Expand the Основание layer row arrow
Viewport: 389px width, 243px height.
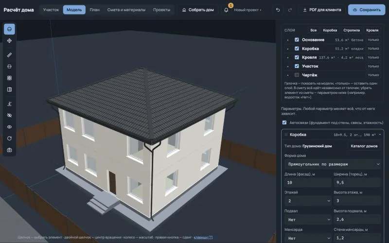click(288, 40)
